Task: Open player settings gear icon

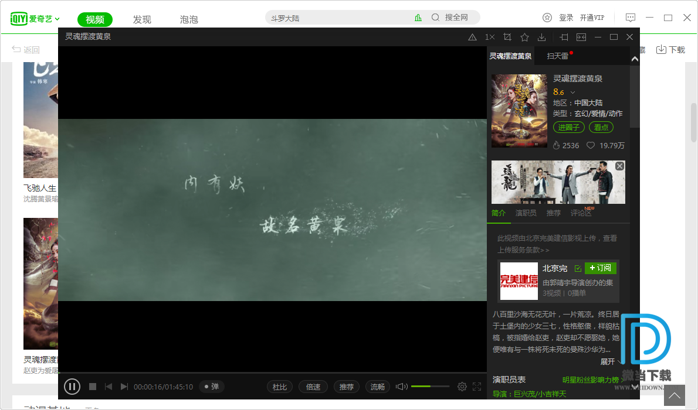Action: coord(462,387)
